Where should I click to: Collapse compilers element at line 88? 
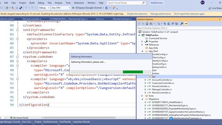17,61
